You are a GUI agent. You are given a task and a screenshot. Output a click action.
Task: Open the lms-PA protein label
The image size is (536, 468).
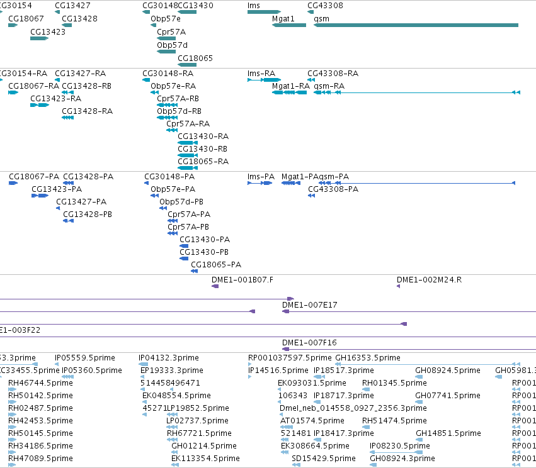click(x=261, y=177)
